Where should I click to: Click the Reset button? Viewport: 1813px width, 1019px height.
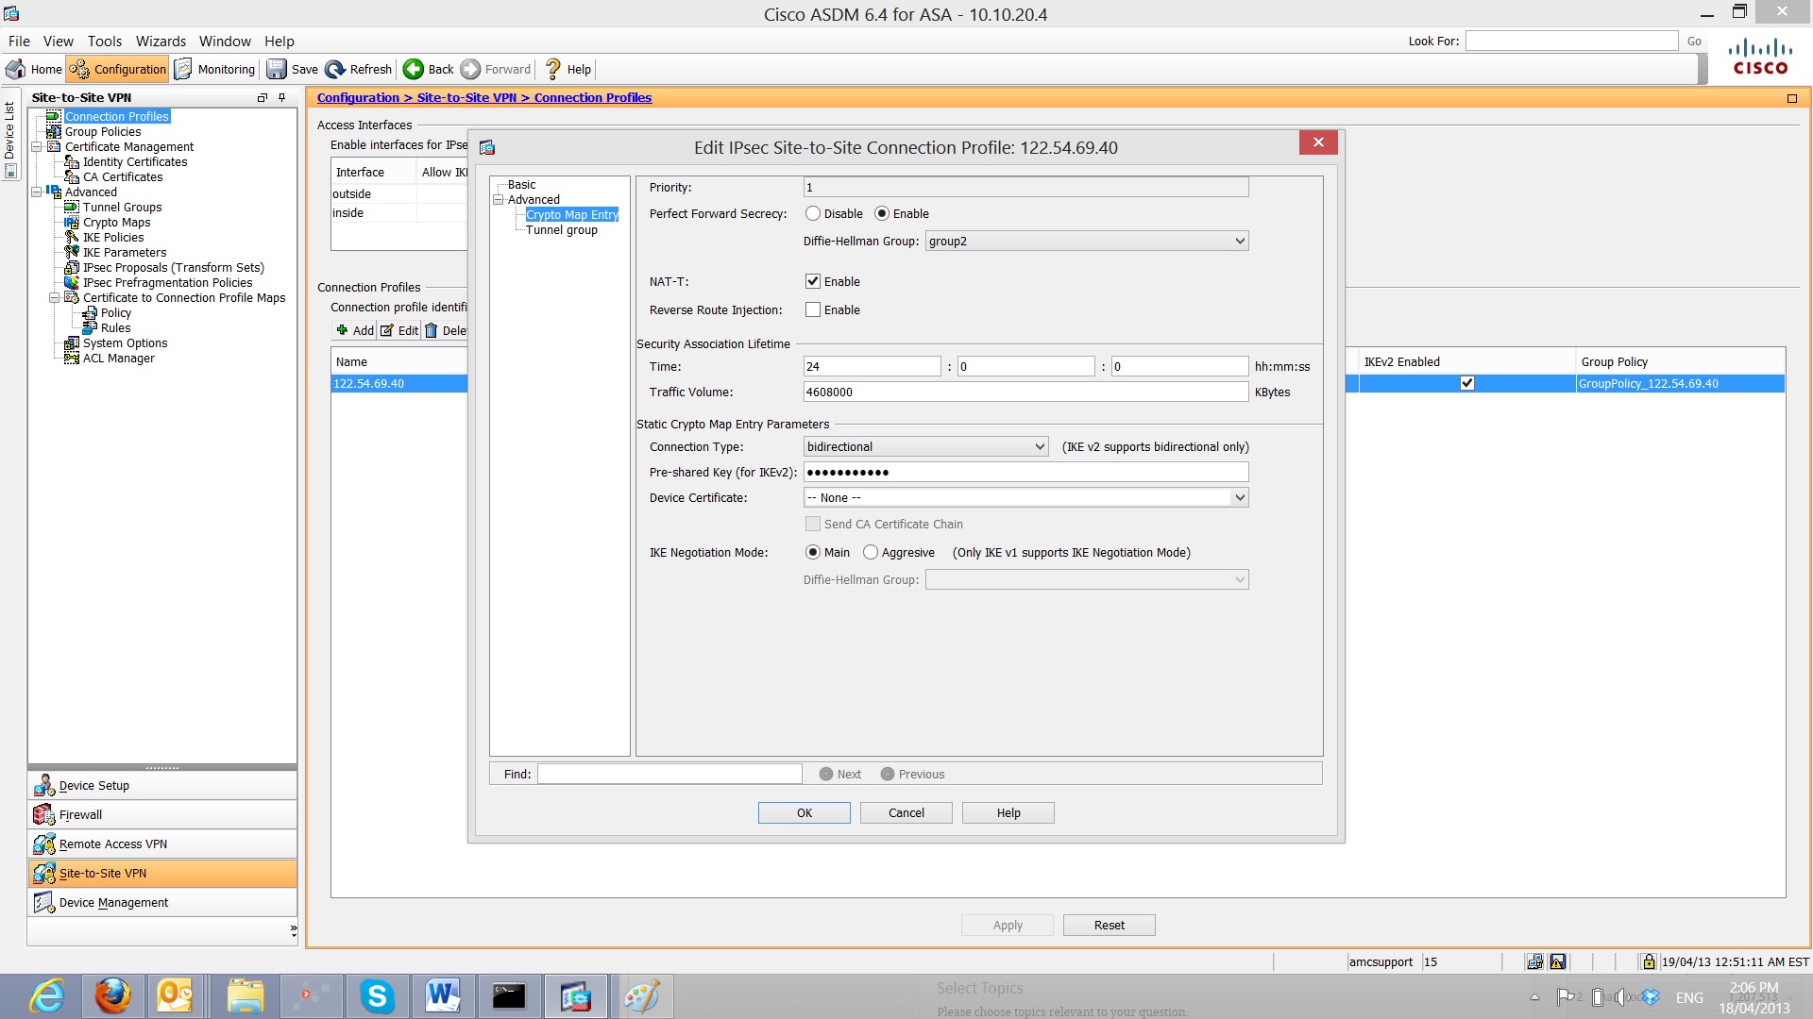[1110, 925]
